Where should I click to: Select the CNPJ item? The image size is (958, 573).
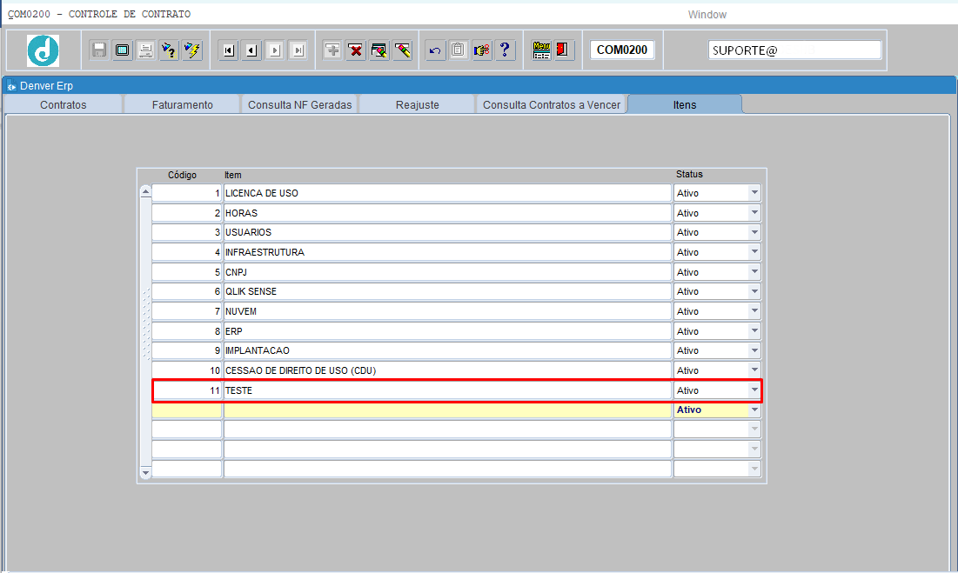tap(447, 272)
